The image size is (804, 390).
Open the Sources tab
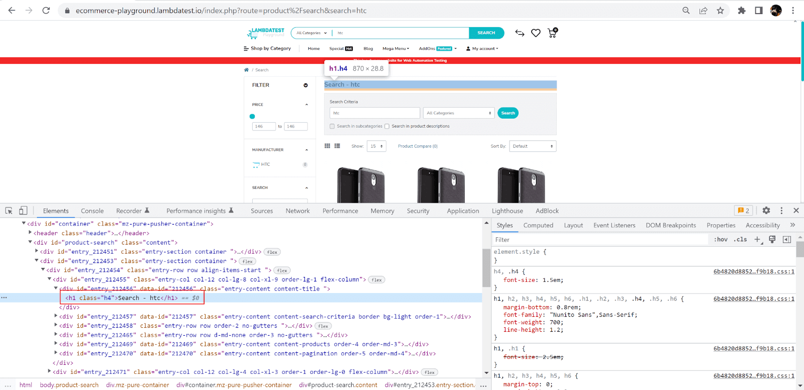click(262, 211)
